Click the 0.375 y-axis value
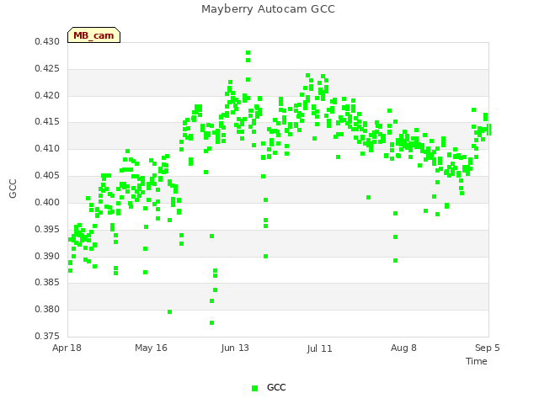Image resolution: width=539 pixels, height=404 pixels. pyautogui.click(x=47, y=336)
